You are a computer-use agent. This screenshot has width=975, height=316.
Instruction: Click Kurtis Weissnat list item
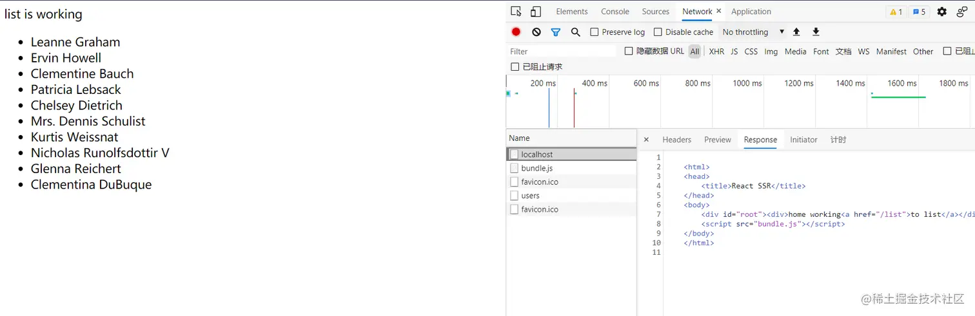75,137
